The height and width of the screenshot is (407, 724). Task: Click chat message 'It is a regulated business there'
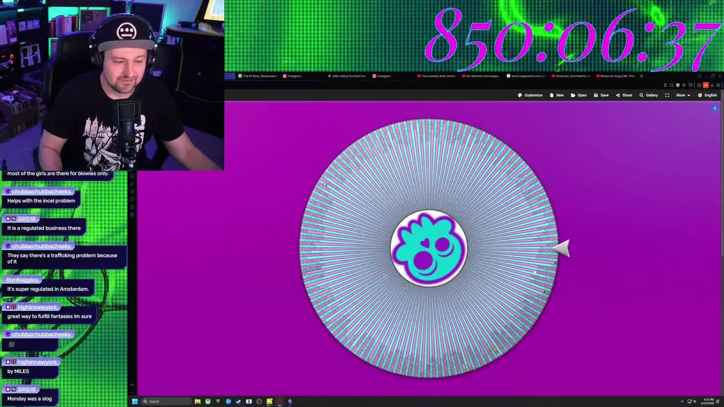coord(44,228)
